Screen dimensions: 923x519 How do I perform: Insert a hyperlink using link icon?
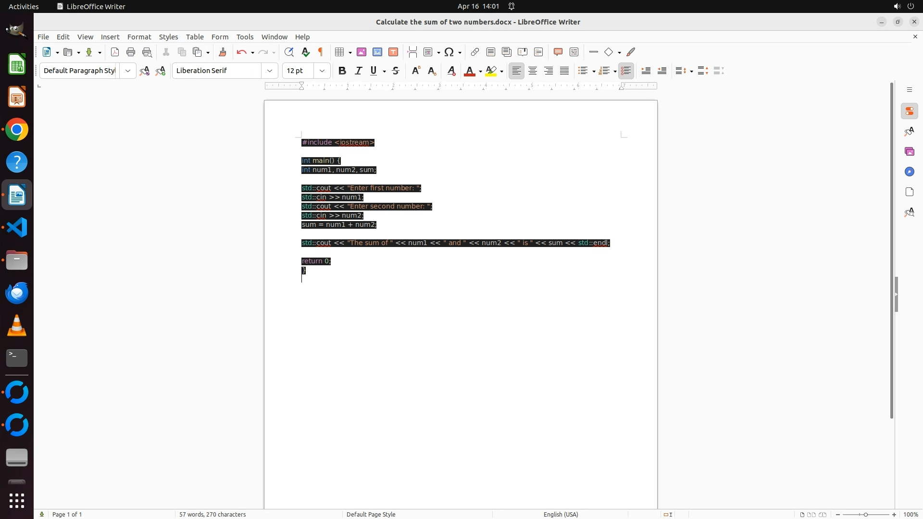click(x=475, y=52)
